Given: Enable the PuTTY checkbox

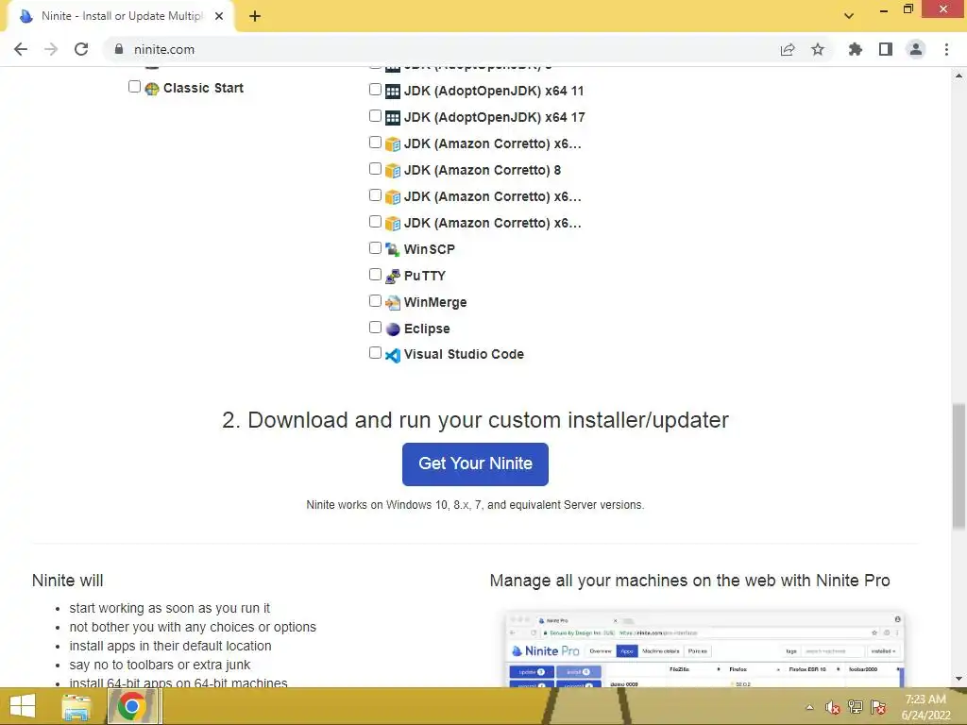Looking at the screenshot, I should [x=375, y=275].
